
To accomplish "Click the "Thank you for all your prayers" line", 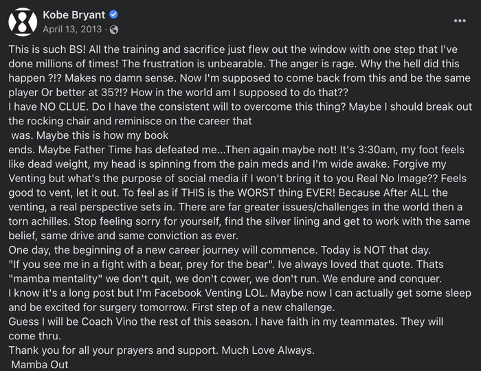I will click(x=96, y=349).
